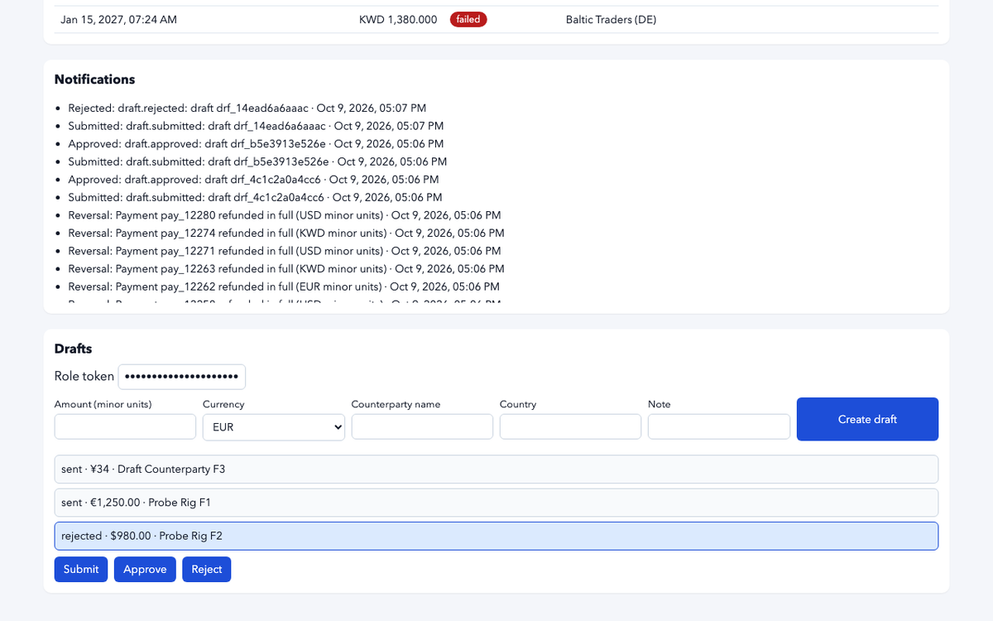Click the red 'failed' status badge
Image resolution: width=993 pixels, height=621 pixels.
[468, 19]
